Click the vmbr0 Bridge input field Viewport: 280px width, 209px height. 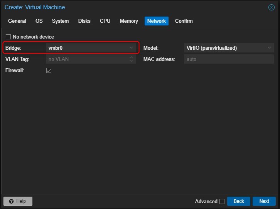(87, 48)
